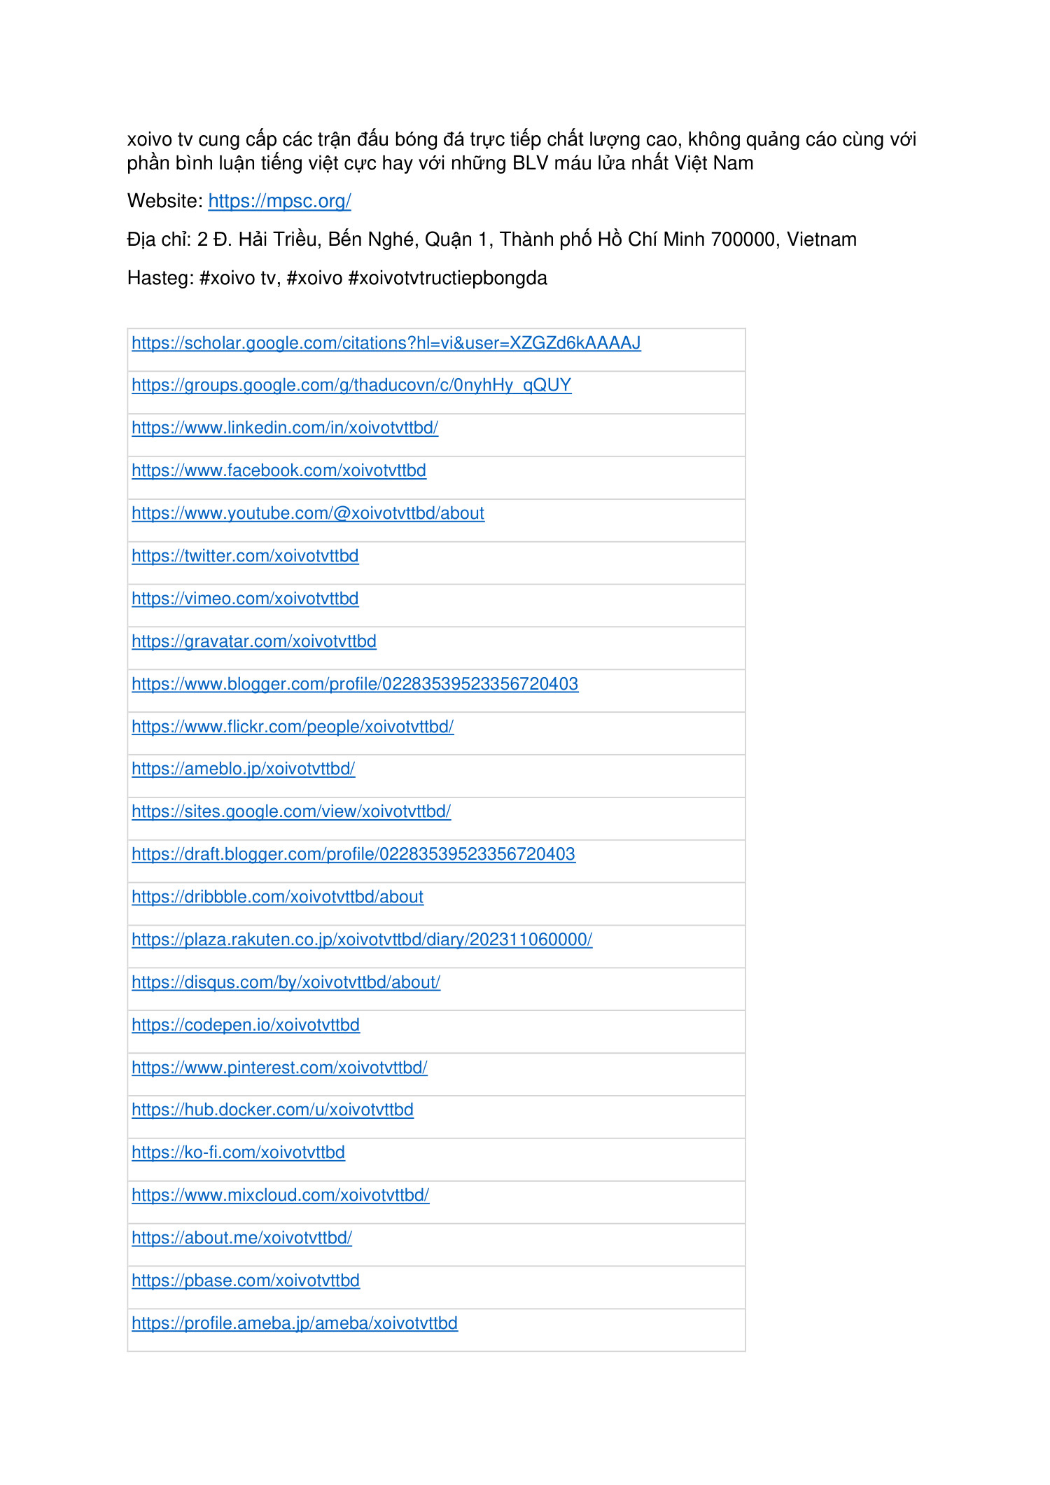Click the Google Sites view link
The width and height of the screenshot is (1050, 1485).
(291, 811)
